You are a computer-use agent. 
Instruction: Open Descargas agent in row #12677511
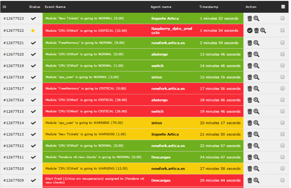click(x=161, y=157)
